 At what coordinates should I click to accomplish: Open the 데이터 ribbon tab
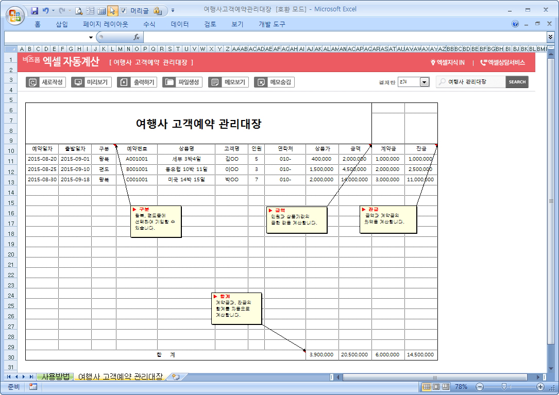pos(180,24)
